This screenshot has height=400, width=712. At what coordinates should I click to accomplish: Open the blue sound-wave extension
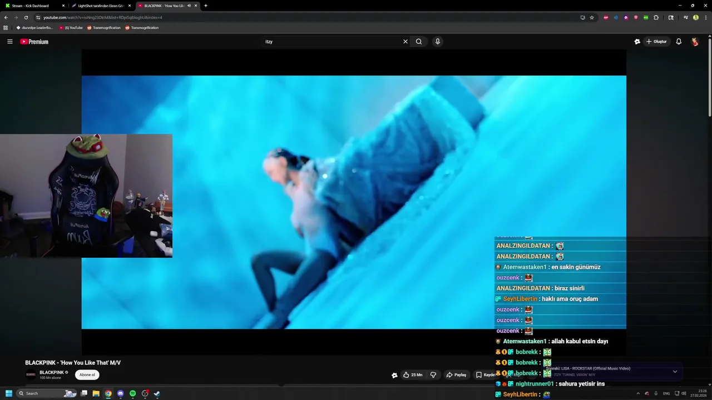(x=616, y=17)
